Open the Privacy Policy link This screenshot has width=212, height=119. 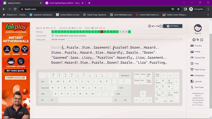coord(198,102)
